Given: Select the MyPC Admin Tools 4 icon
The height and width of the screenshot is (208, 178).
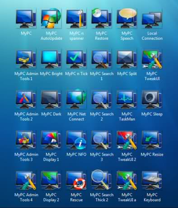Looking at the screenshot, I should [26, 180].
